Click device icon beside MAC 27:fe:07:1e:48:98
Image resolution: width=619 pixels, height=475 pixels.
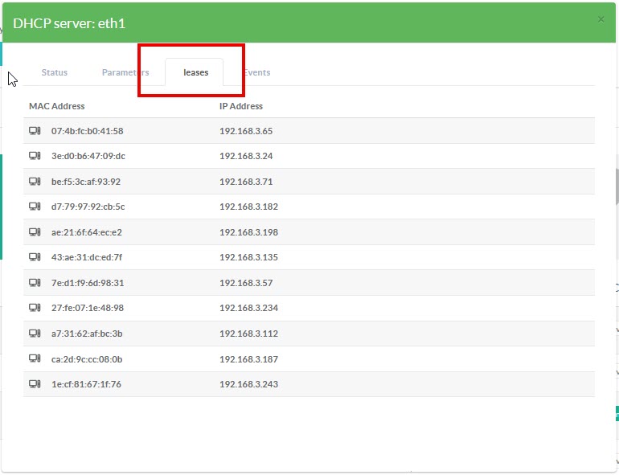coord(35,308)
